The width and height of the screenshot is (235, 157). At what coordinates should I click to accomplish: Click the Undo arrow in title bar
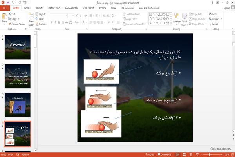[x=13, y=3]
